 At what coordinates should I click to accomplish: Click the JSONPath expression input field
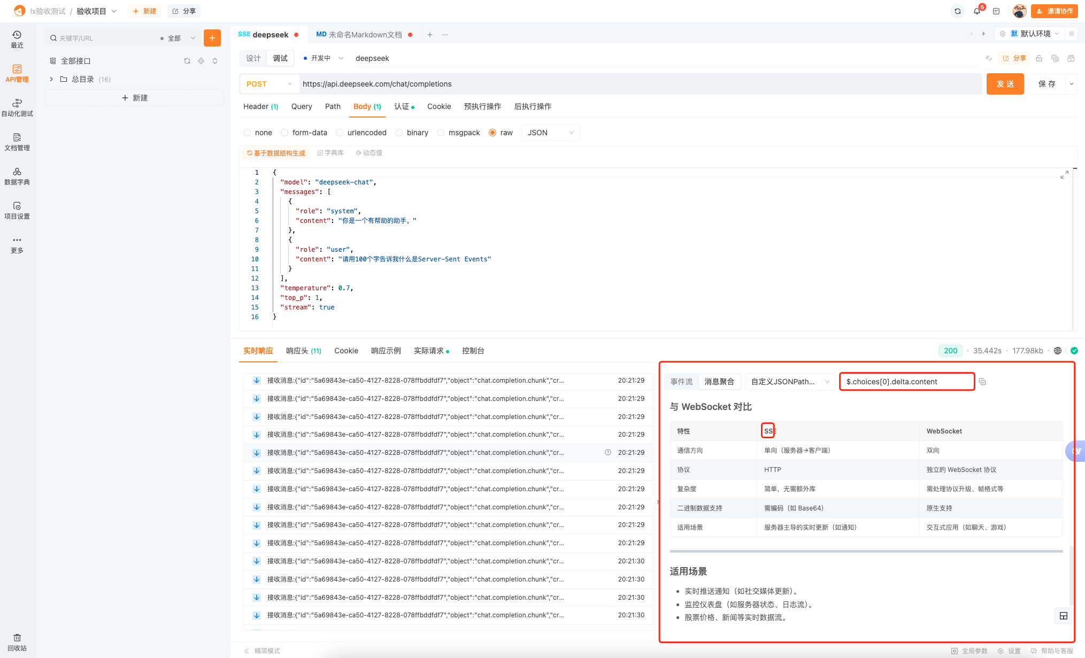pyautogui.click(x=907, y=382)
